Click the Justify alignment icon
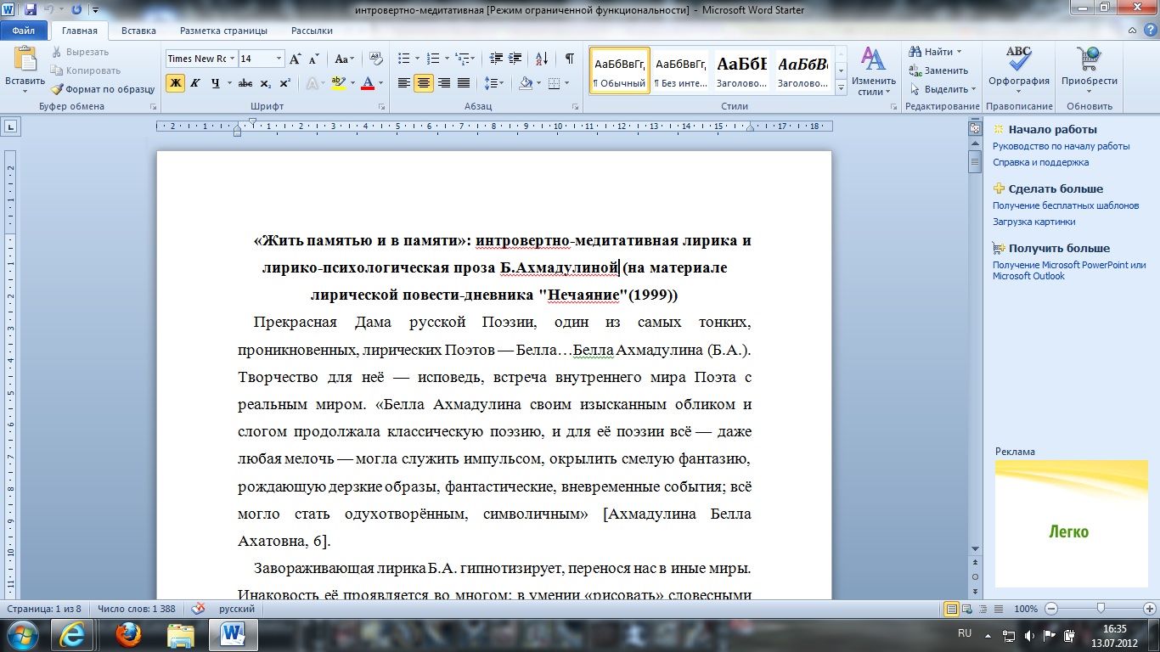Viewport: 1160px width, 652px height. pos(464,83)
